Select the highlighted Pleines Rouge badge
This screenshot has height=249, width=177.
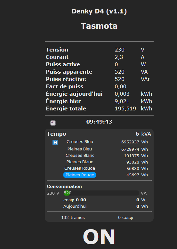pyautogui.click(x=80, y=175)
